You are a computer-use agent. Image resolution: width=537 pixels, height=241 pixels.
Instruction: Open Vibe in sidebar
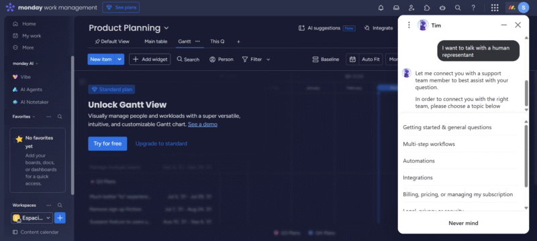point(26,77)
